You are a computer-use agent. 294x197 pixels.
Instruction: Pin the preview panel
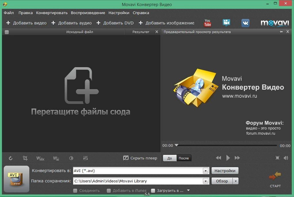(281, 32)
